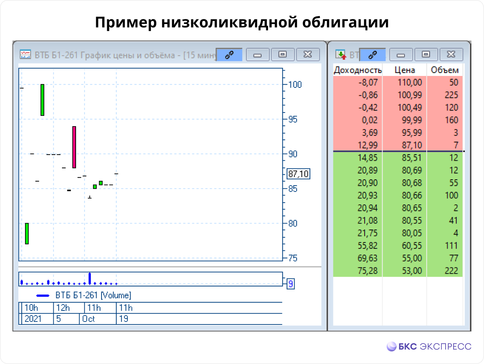This screenshot has width=484, height=364.
Task: Select the sell order at price 99,99
Action: point(398,120)
